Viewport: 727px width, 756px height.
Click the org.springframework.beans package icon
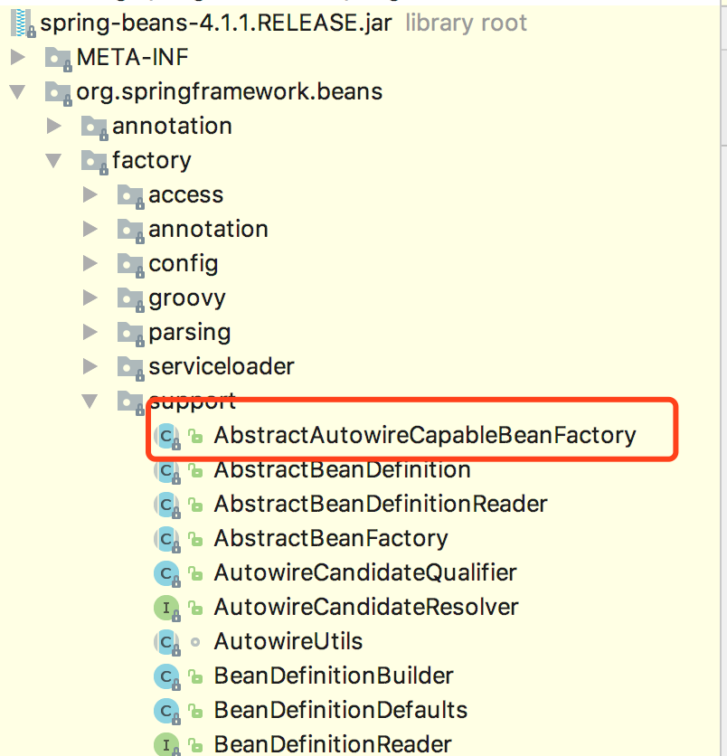pyautogui.click(x=59, y=92)
